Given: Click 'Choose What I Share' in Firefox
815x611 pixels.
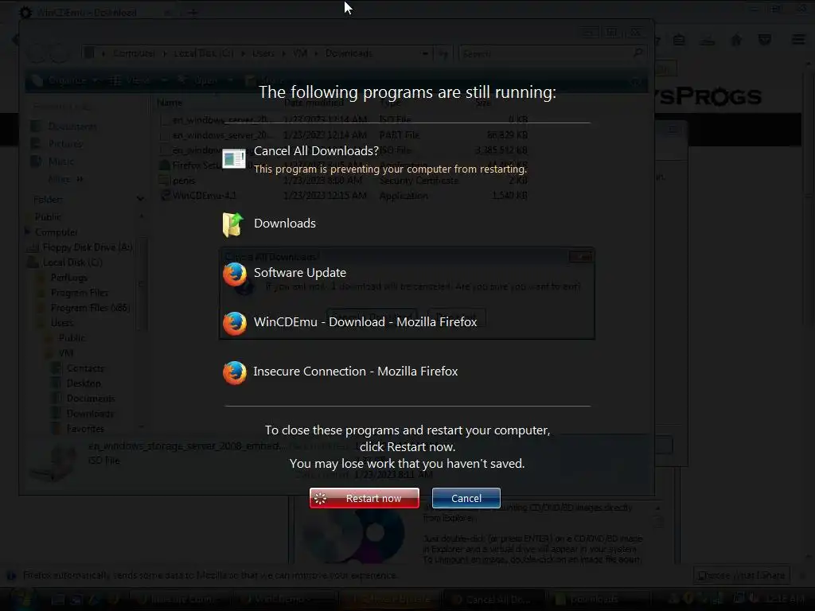Looking at the screenshot, I should [x=741, y=575].
